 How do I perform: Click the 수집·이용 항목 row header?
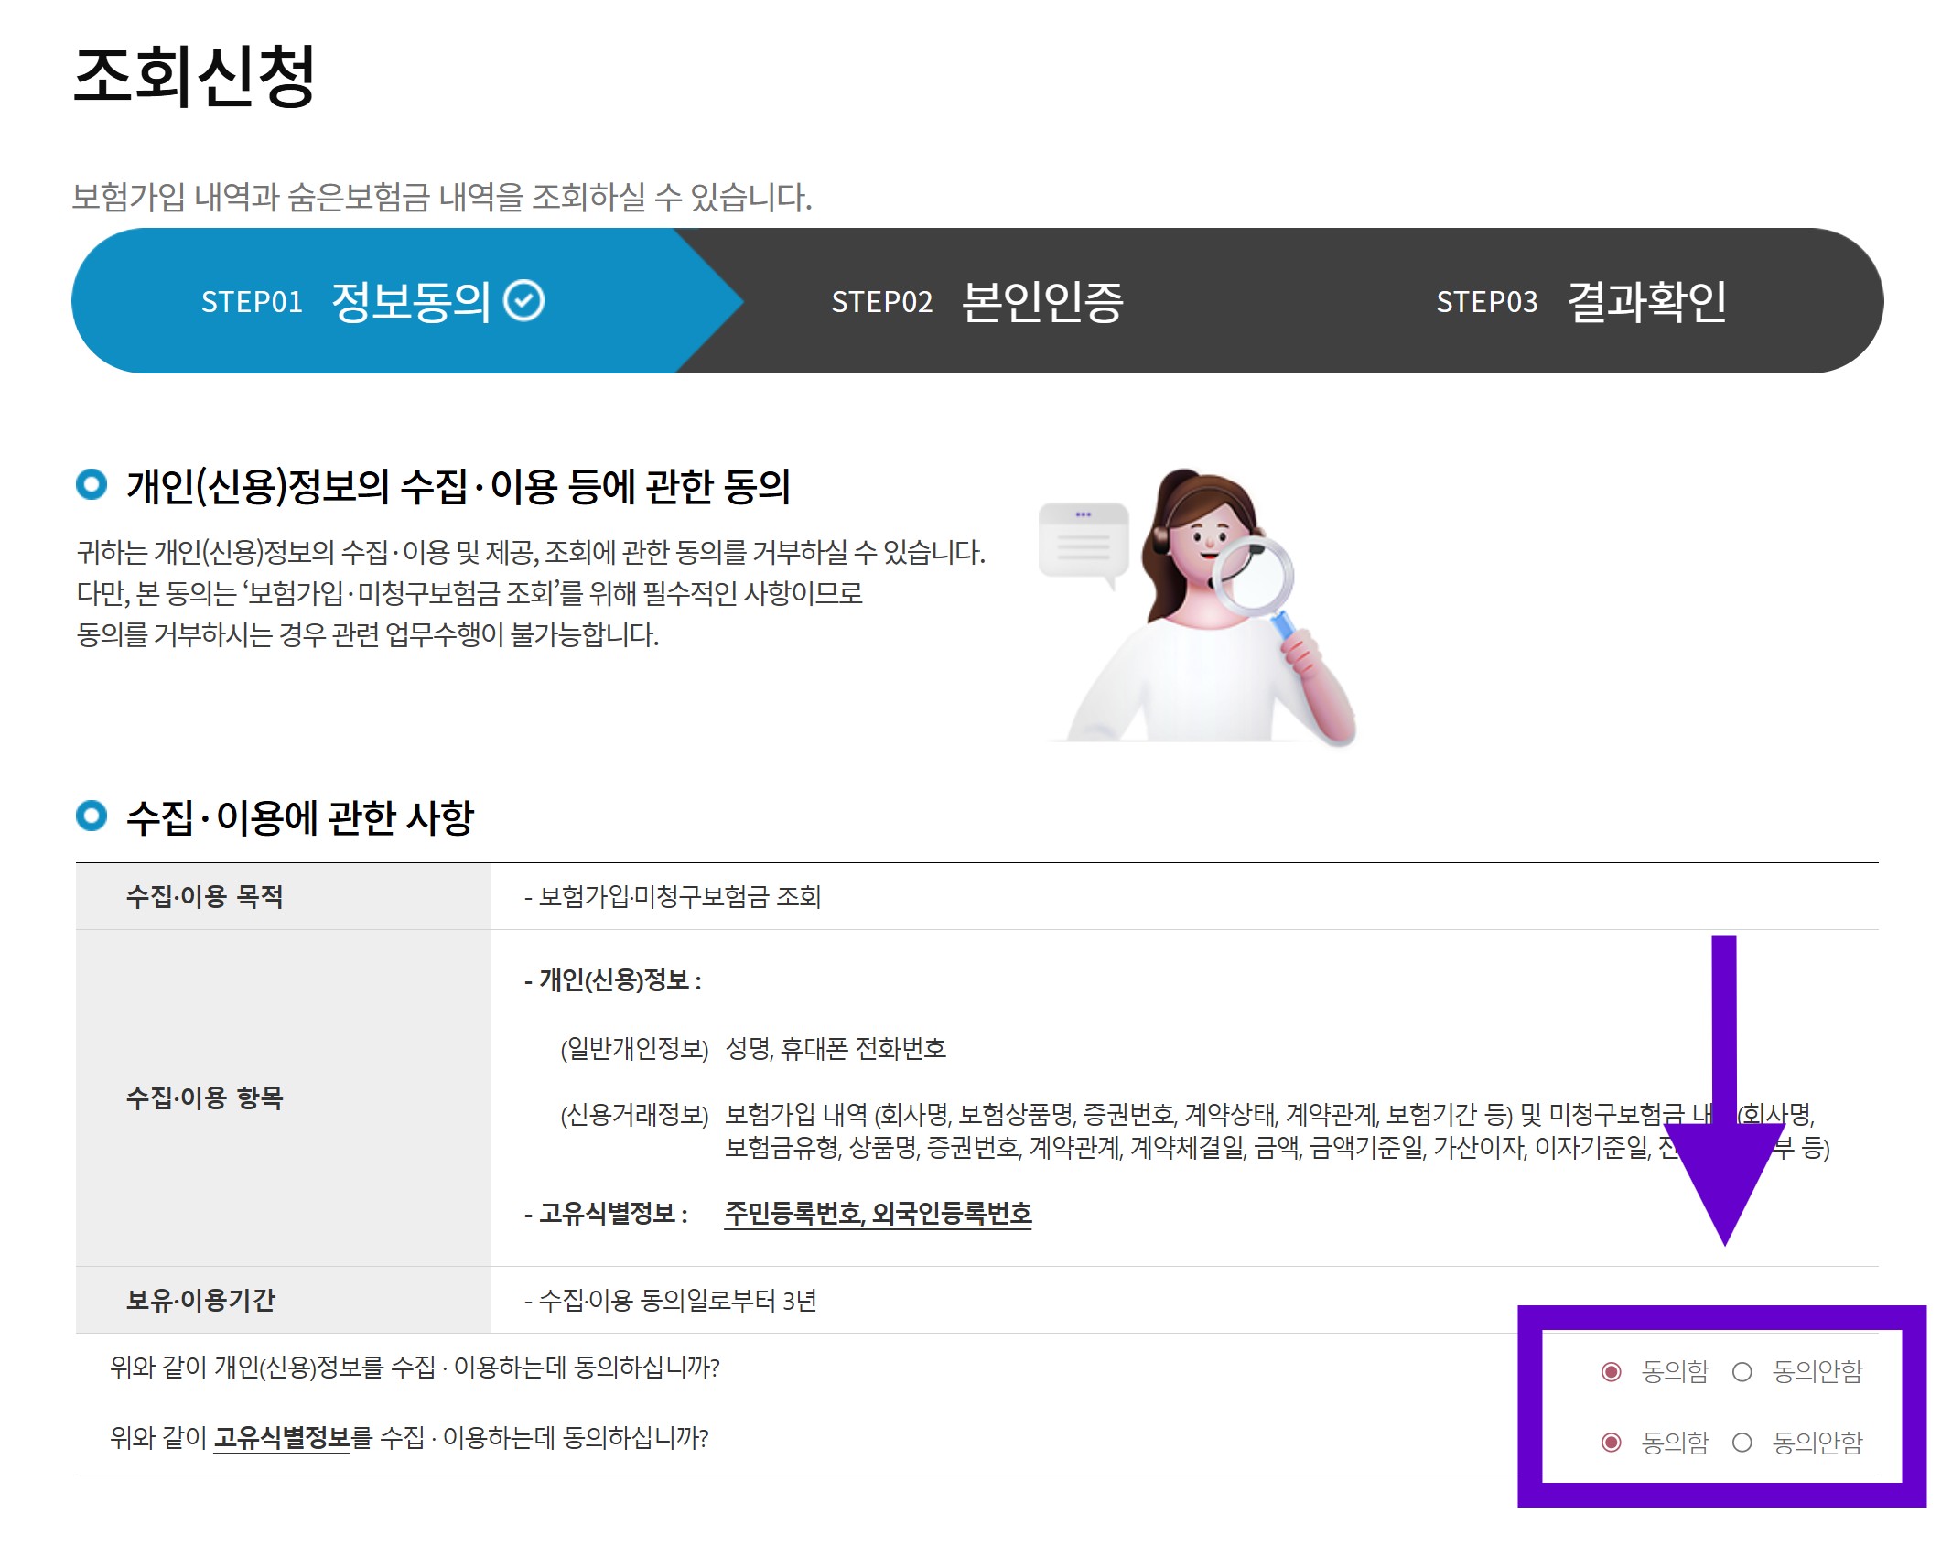tap(205, 1097)
